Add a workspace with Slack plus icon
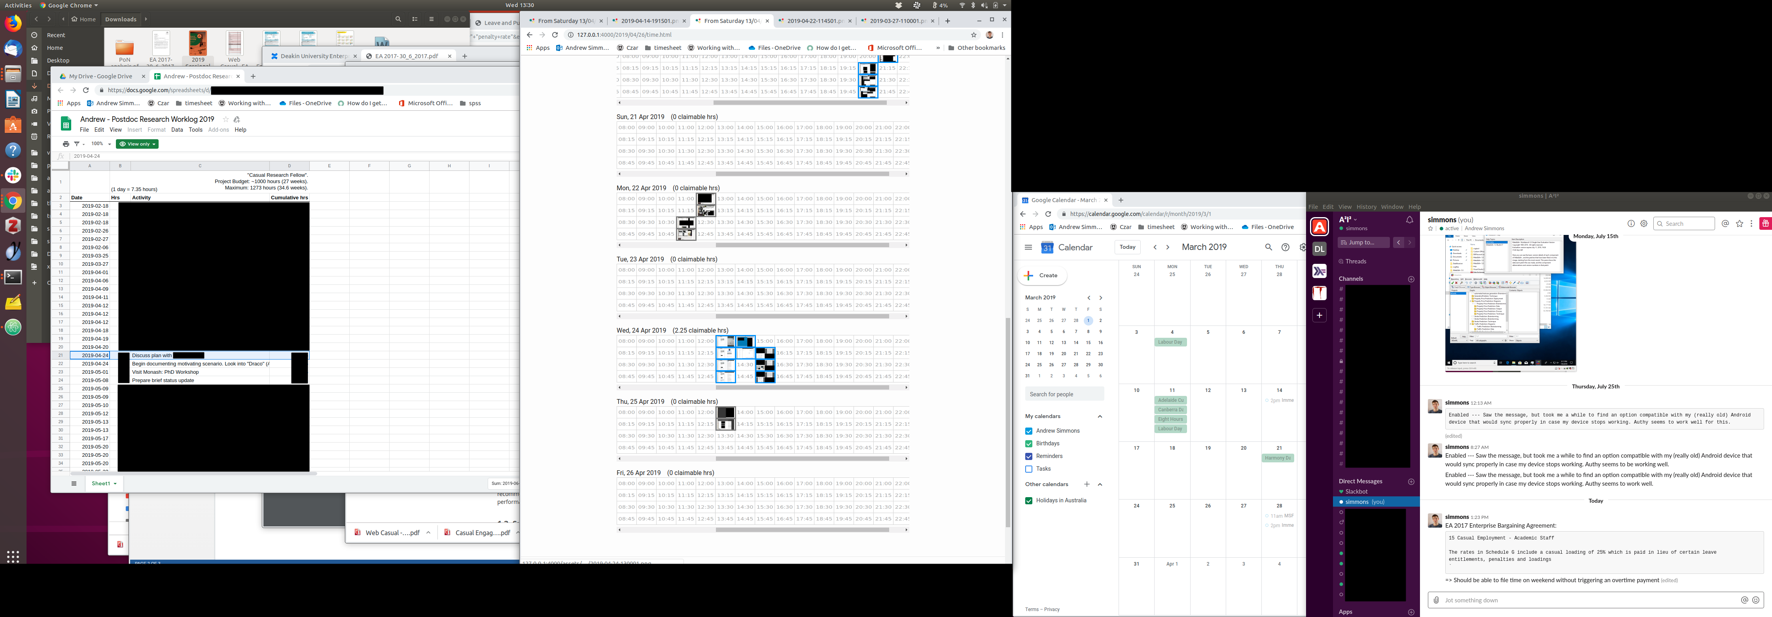This screenshot has height=617, width=1772. [1320, 315]
